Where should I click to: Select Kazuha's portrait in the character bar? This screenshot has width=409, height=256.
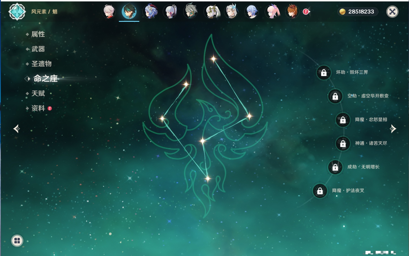(109, 12)
